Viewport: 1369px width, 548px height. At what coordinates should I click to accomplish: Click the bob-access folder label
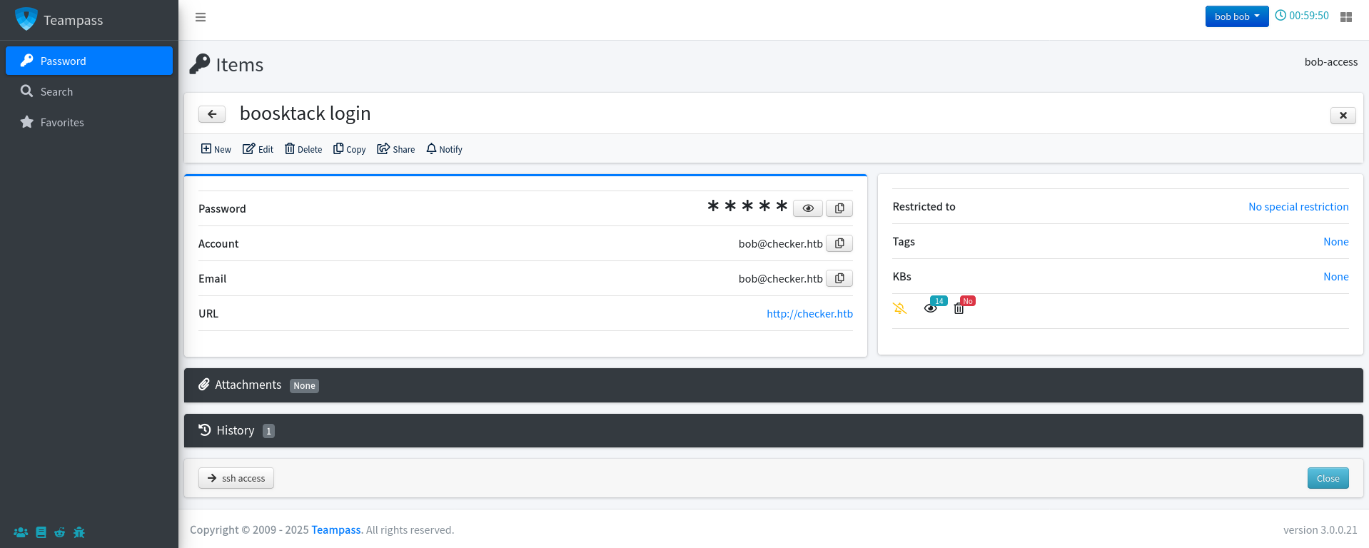pyautogui.click(x=1331, y=62)
